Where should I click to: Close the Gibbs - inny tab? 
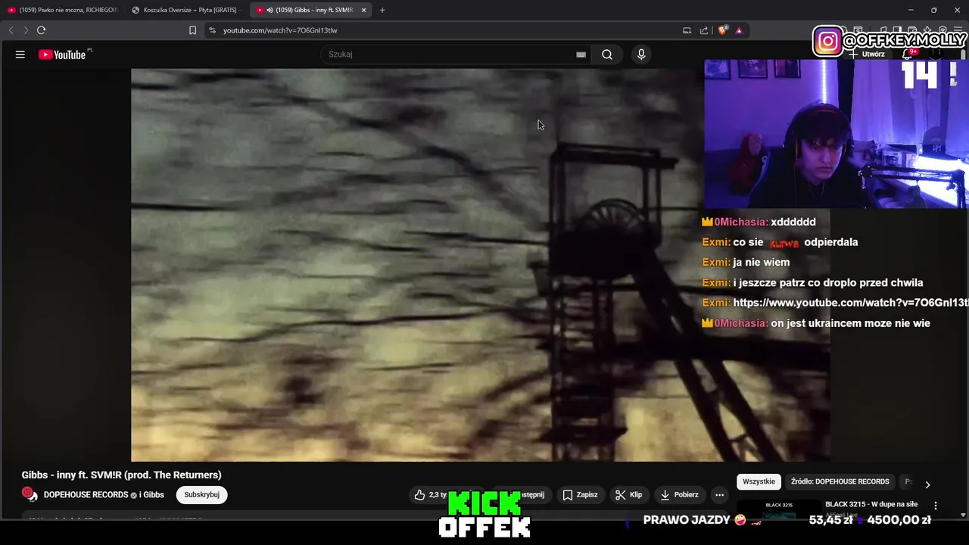tap(363, 10)
